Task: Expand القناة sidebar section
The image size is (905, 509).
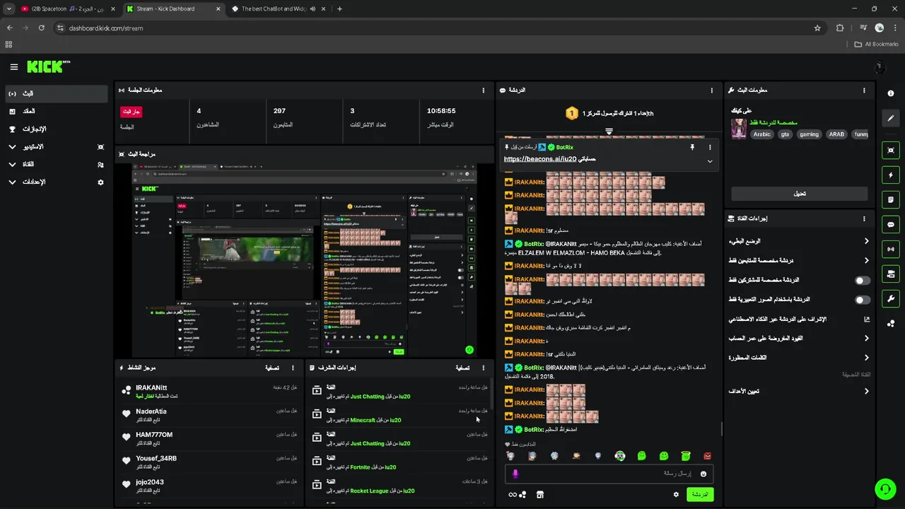Action: (56, 164)
